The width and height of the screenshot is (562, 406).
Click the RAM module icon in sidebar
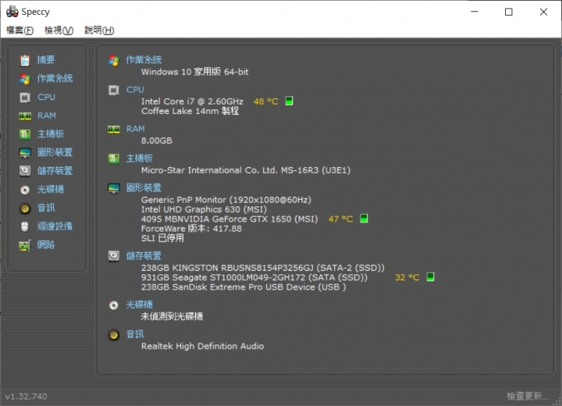tap(25, 116)
